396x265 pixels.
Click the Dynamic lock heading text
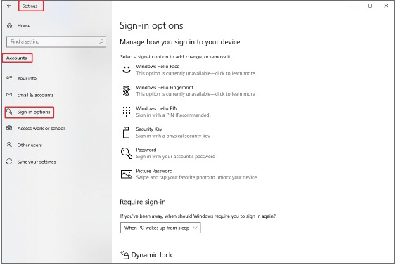[x=152, y=255]
